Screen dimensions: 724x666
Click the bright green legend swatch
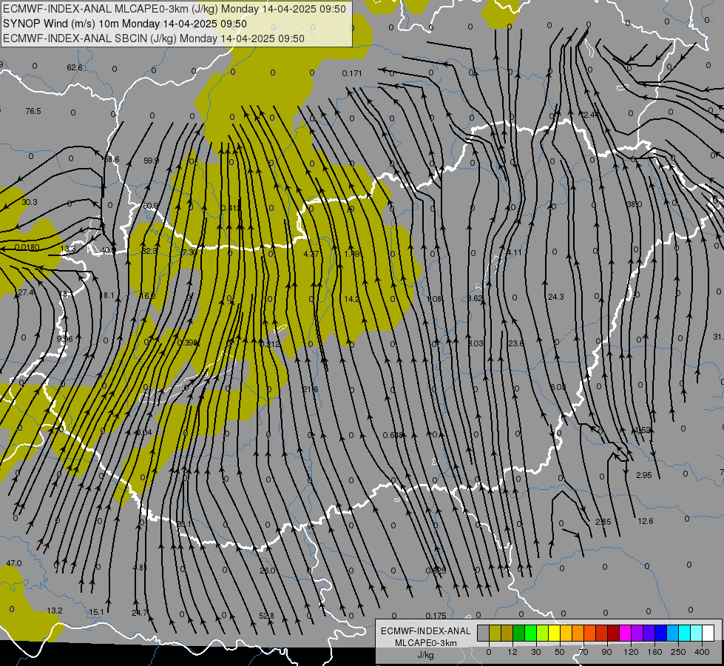click(530, 633)
